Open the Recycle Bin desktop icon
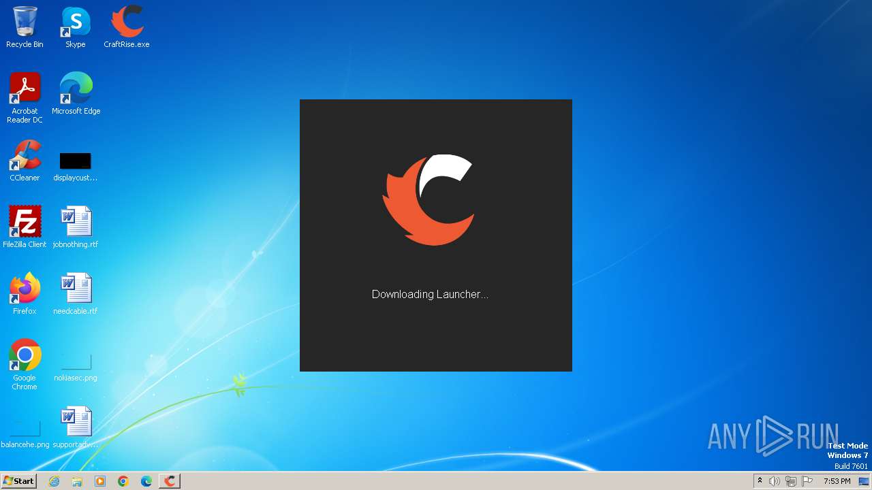This screenshot has width=872, height=490. click(25, 27)
